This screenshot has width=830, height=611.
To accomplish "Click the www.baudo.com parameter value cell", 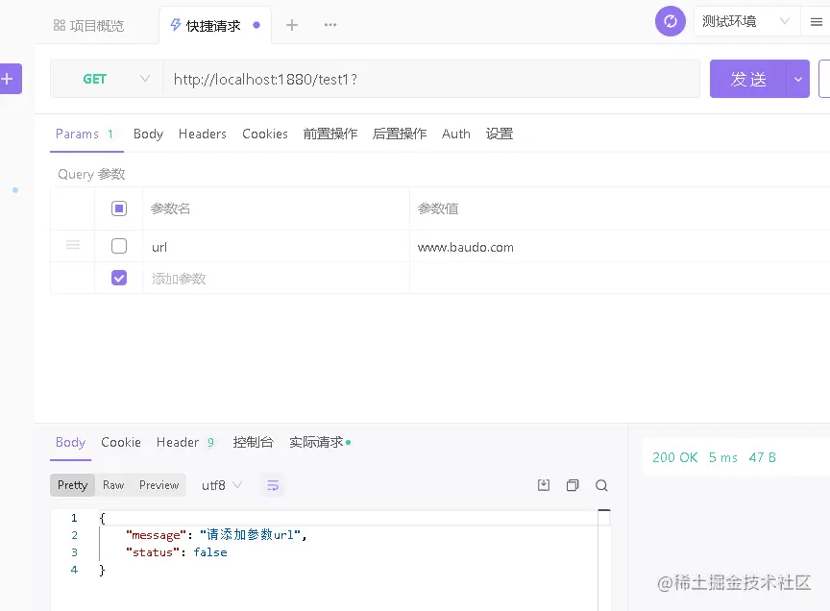I will pyautogui.click(x=620, y=247).
